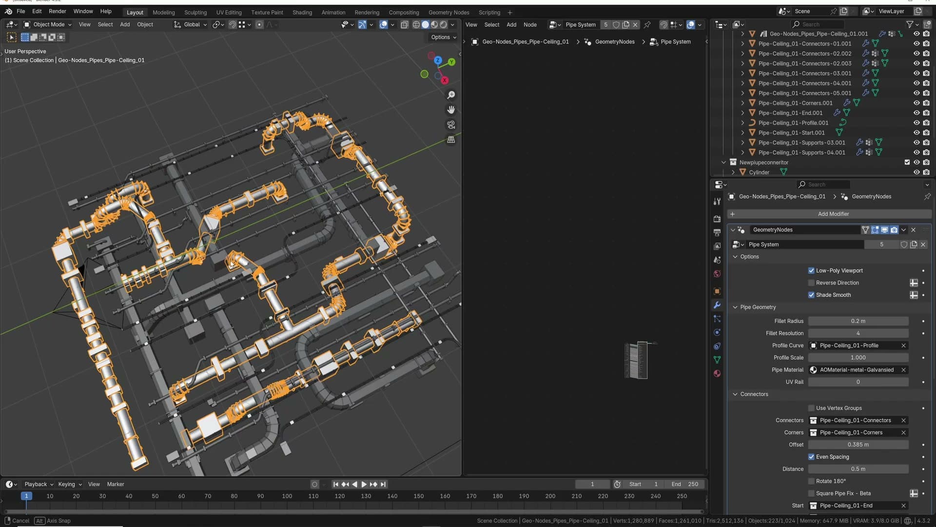This screenshot has height=527, width=936.
Task: Expand Pipe-Ceiling_01-End.001 in outliner
Action: point(742,113)
